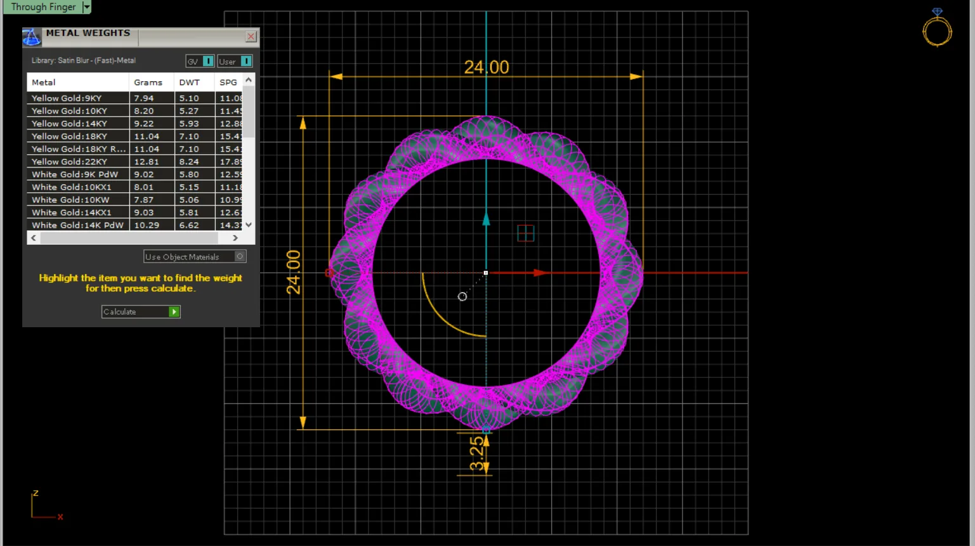Select the Yellow Gold:10KY row
Viewport: 975px width, 546px height.
point(134,111)
